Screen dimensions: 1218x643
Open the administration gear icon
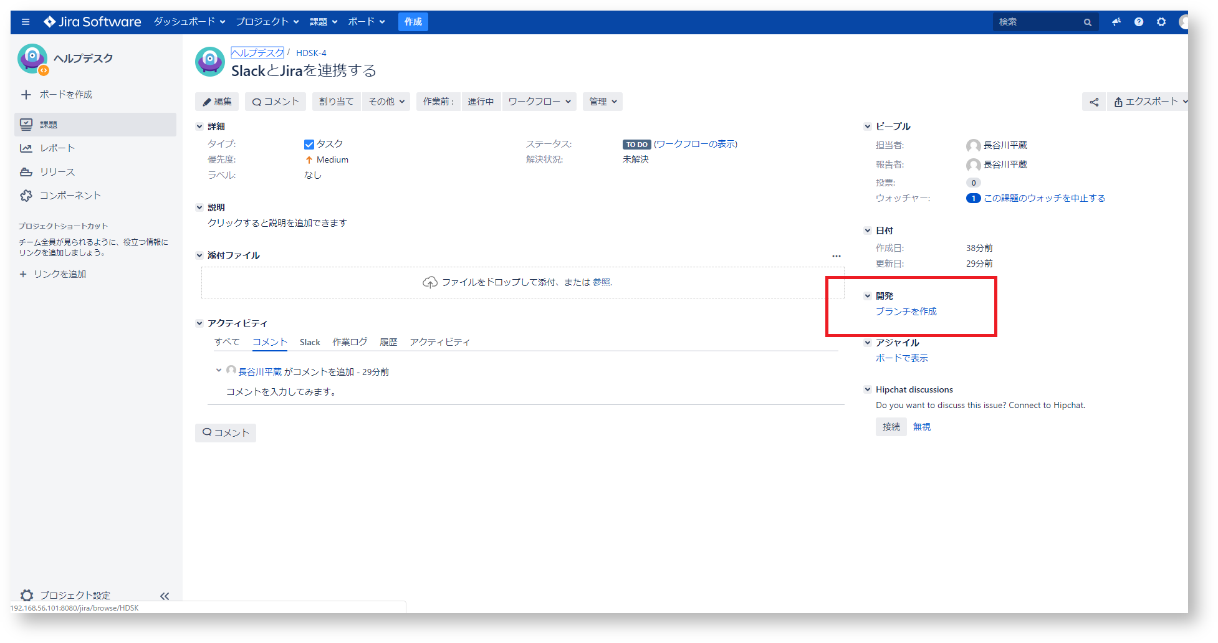coord(1161,22)
